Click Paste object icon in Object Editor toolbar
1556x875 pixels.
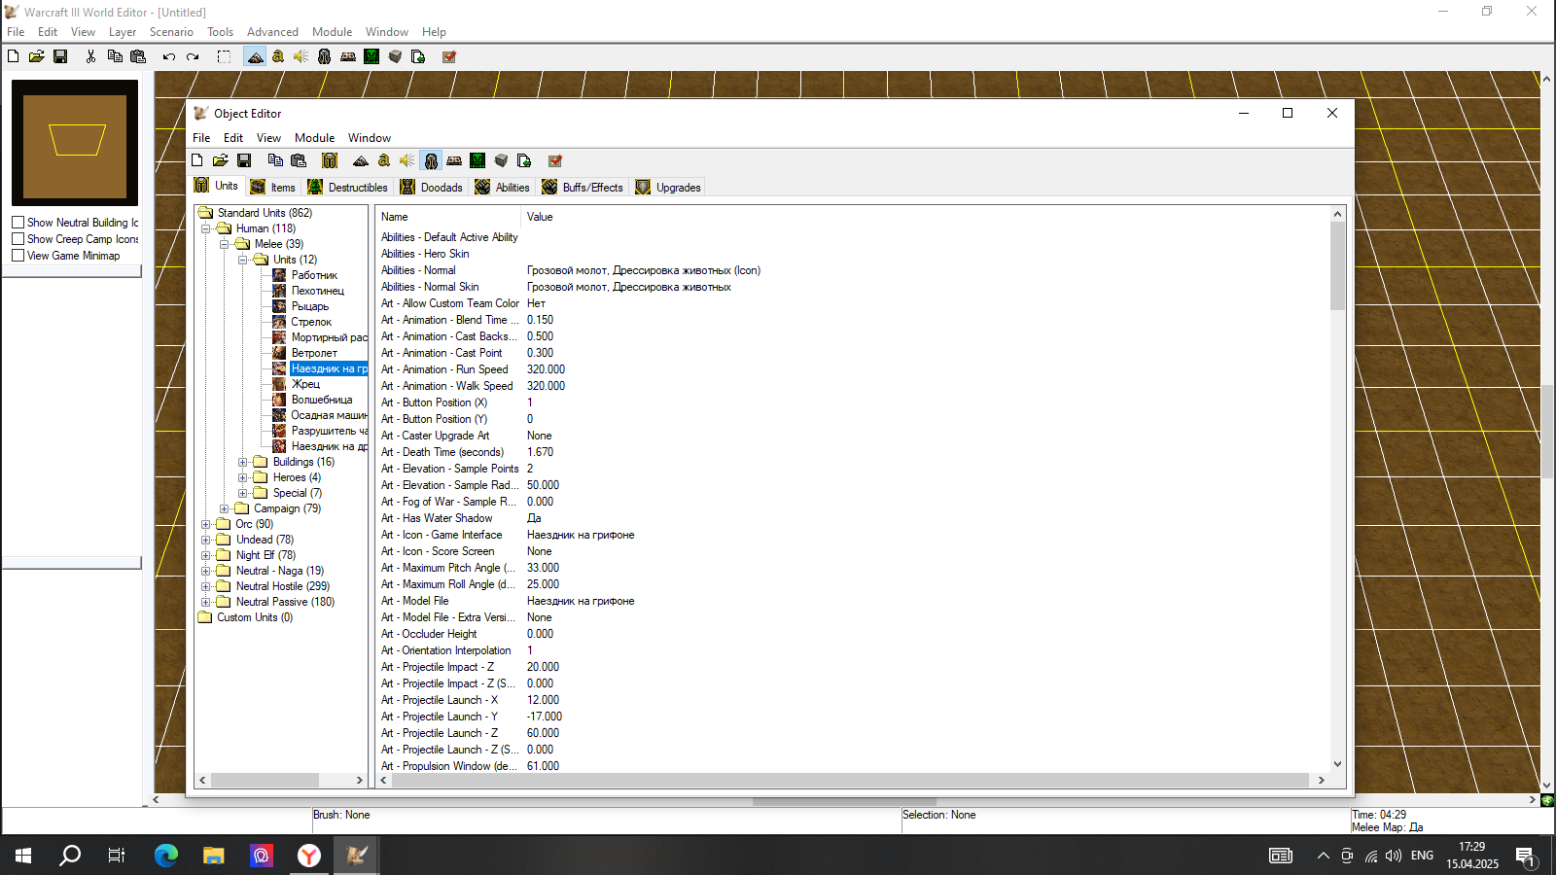[299, 160]
